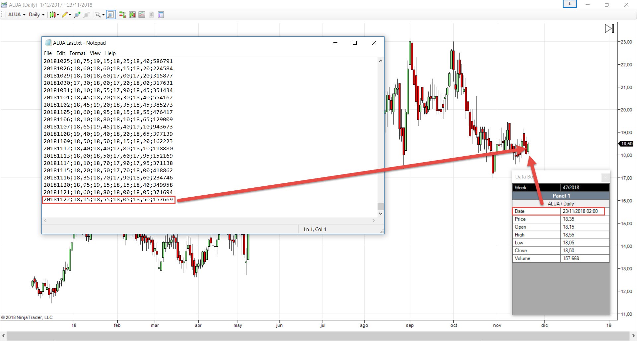Open Notepad's Edit menu
The height and width of the screenshot is (341, 637).
click(61, 53)
